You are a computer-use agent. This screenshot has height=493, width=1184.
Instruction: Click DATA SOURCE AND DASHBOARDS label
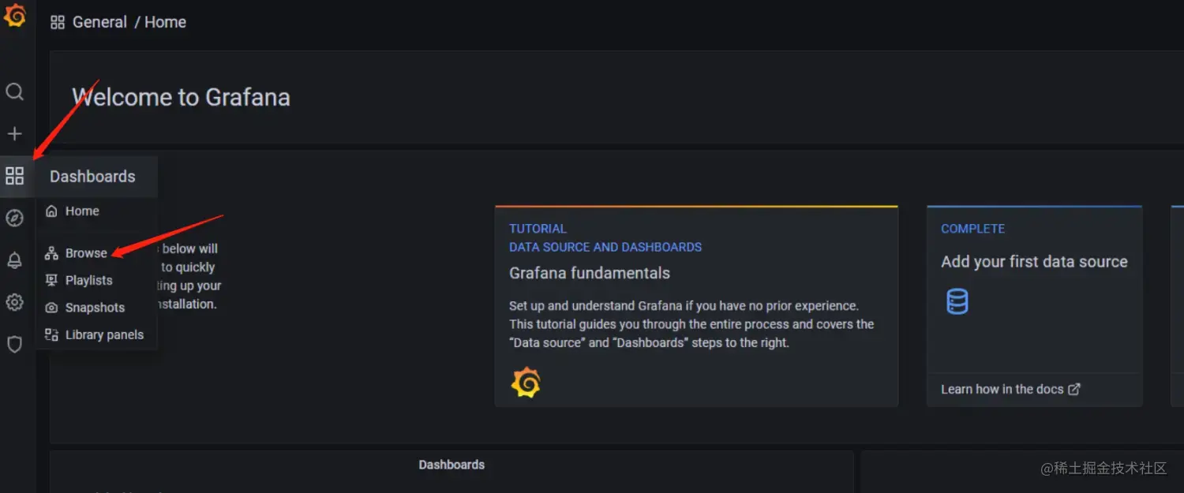(x=605, y=247)
